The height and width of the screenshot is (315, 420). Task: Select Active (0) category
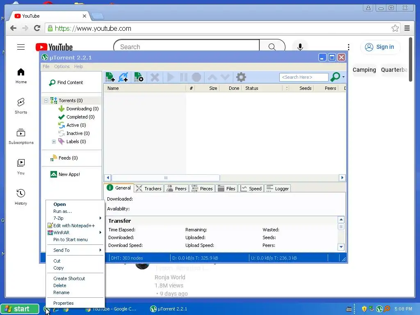pyautogui.click(x=72, y=125)
